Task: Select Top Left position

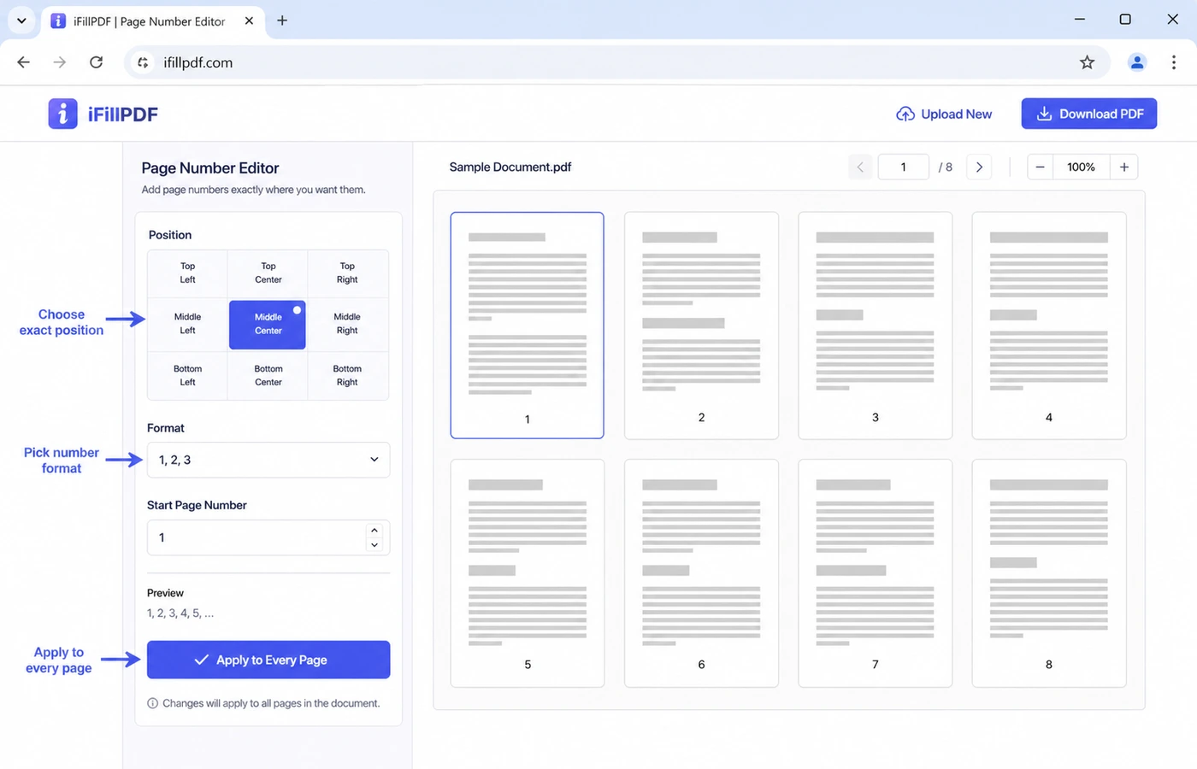Action: click(187, 273)
